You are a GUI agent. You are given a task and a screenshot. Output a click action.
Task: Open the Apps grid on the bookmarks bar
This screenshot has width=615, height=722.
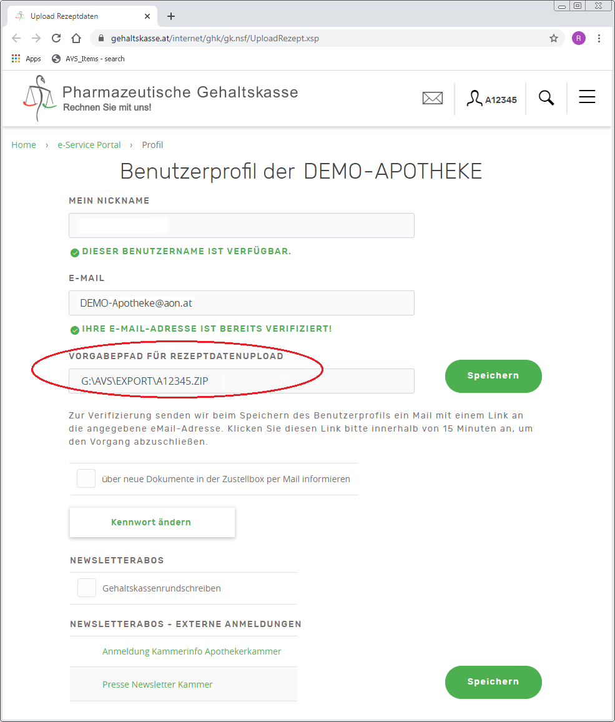[x=16, y=58]
